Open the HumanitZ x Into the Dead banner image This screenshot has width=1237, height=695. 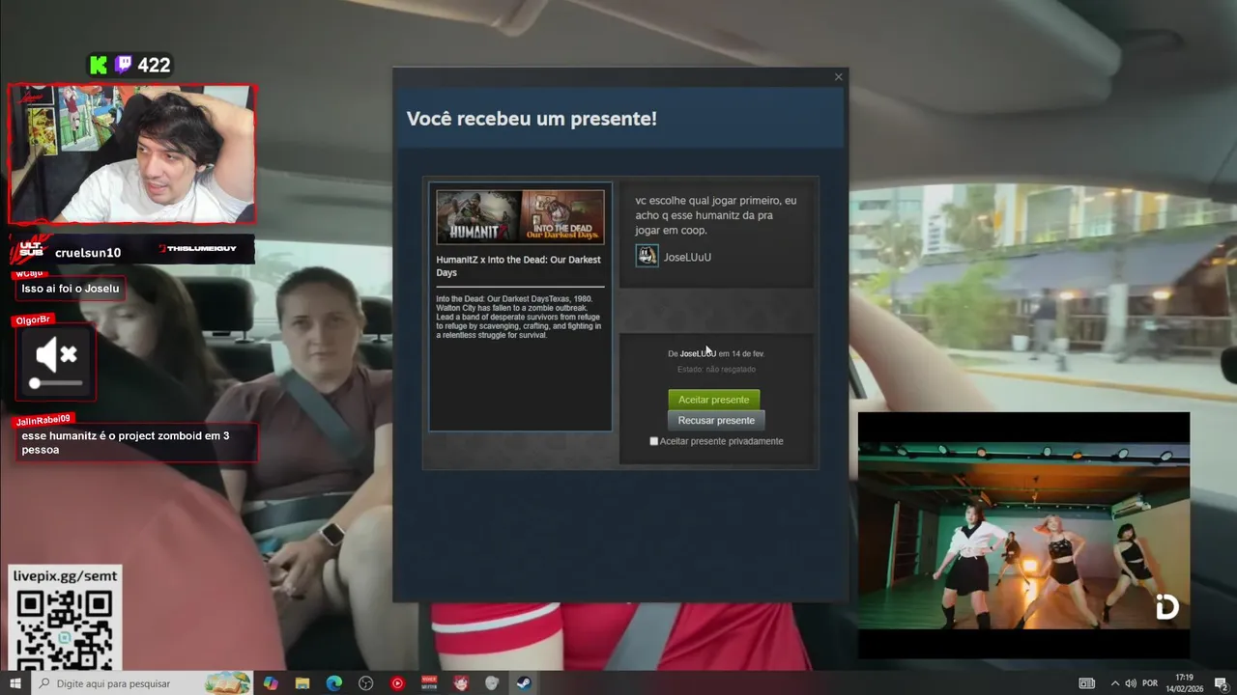pyautogui.click(x=520, y=216)
